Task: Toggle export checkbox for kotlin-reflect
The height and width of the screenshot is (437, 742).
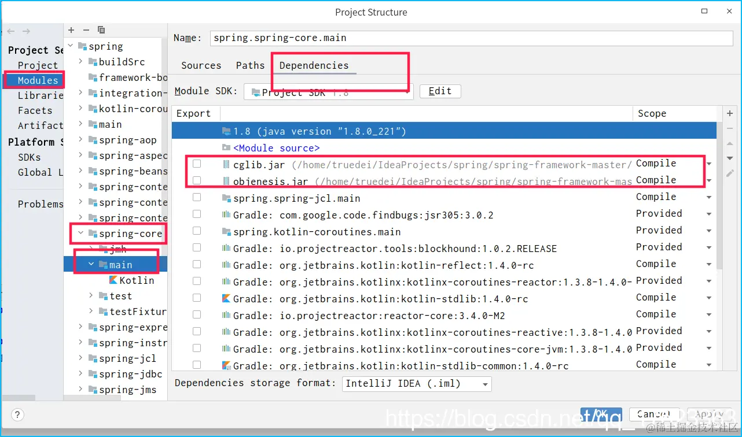Action: pyautogui.click(x=197, y=264)
